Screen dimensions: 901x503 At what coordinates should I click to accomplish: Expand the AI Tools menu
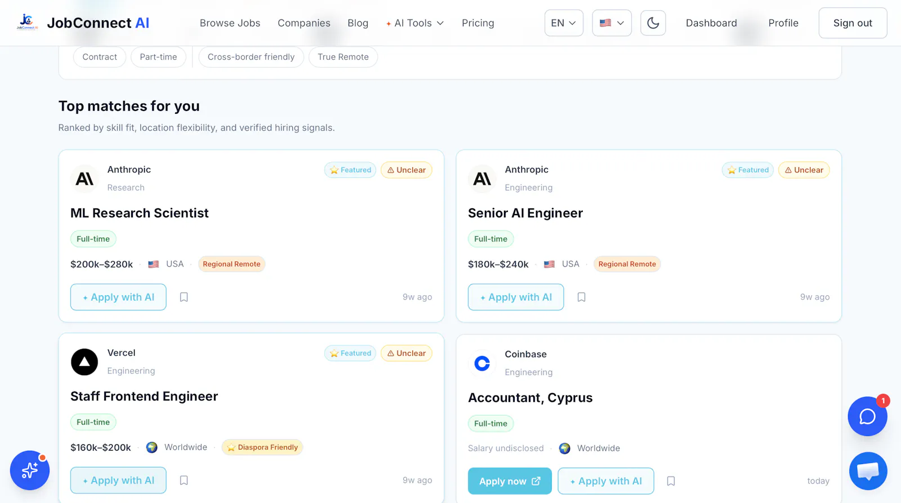point(415,23)
